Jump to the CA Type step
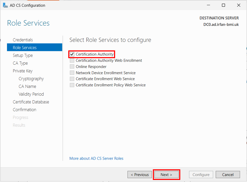The width and height of the screenshot is (247, 182). (20, 63)
